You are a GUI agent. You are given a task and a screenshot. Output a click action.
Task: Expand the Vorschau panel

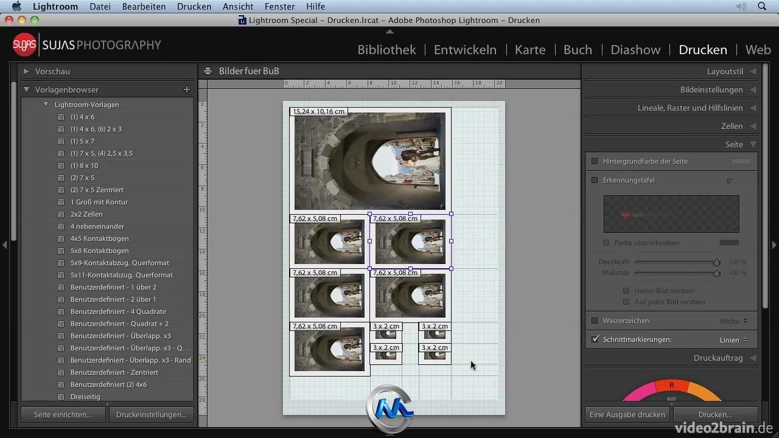pos(26,71)
